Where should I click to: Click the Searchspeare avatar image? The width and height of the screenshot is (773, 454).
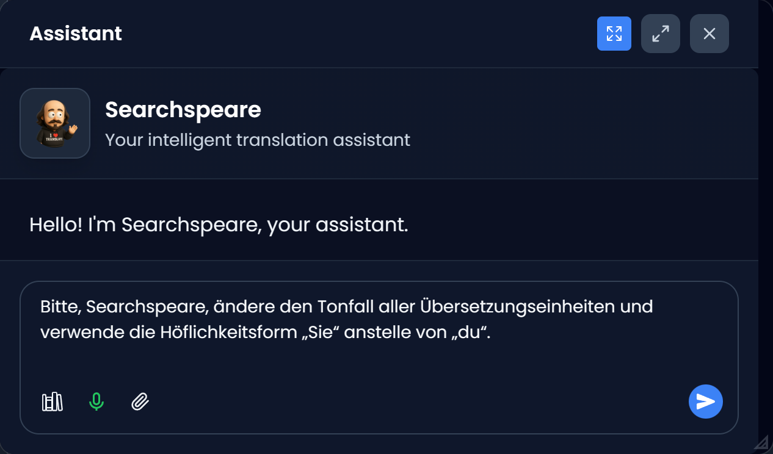(55, 123)
